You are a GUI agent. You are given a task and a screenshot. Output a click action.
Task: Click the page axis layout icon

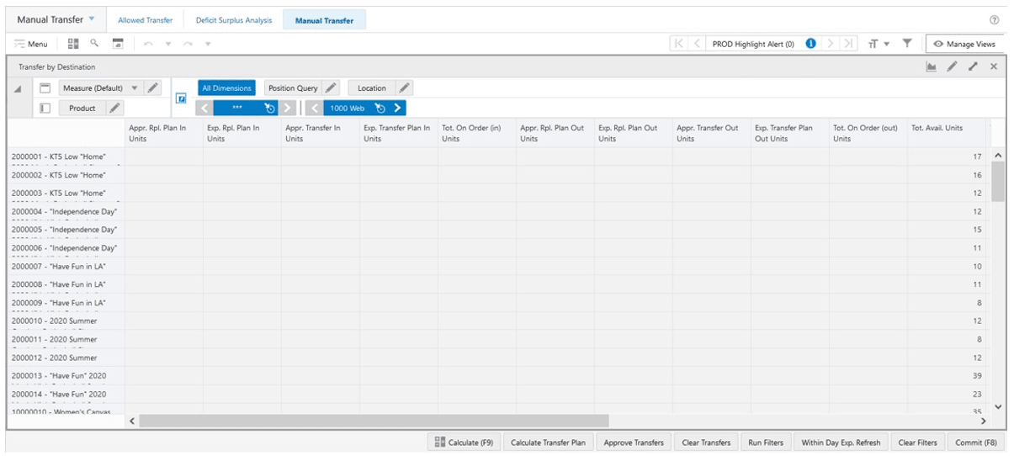[45, 87]
